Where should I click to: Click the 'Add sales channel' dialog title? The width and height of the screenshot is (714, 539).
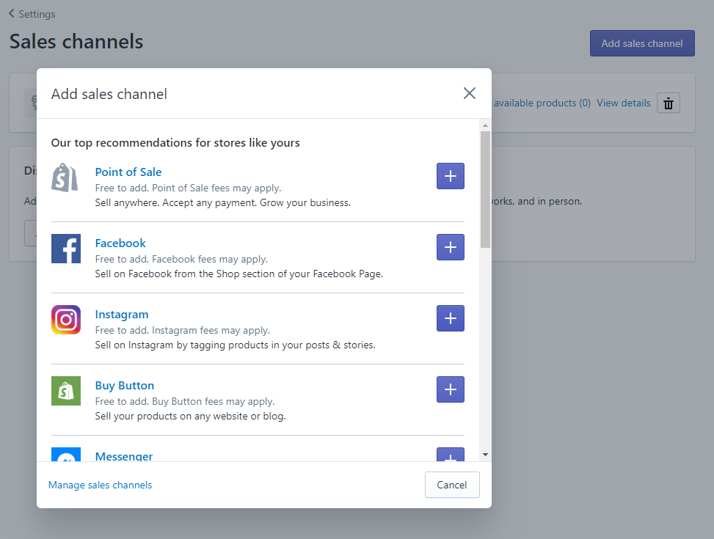tap(109, 94)
